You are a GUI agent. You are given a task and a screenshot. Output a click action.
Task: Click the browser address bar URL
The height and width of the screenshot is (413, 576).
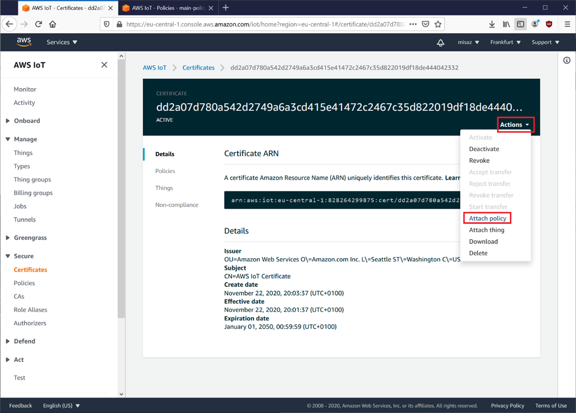pyautogui.click(x=265, y=24)
